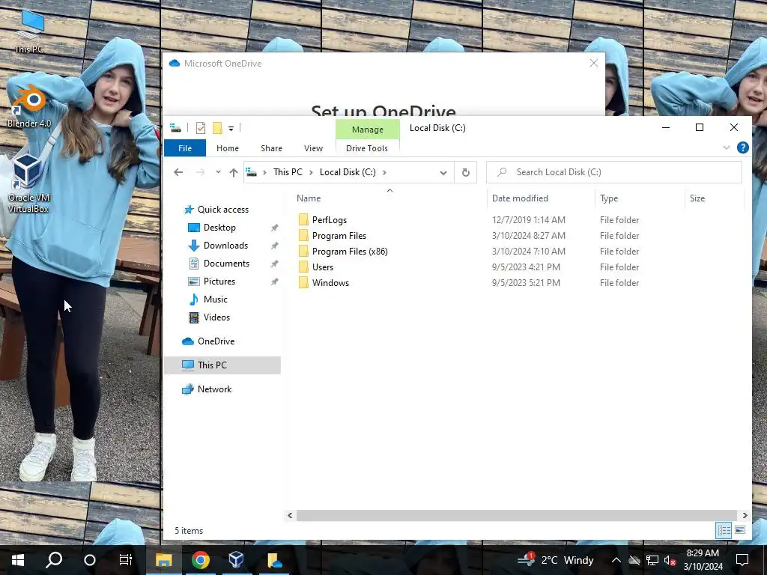Screen dimensions: 767x575
Task: Click the Manage contextual tab header
Action: point(367,130)
